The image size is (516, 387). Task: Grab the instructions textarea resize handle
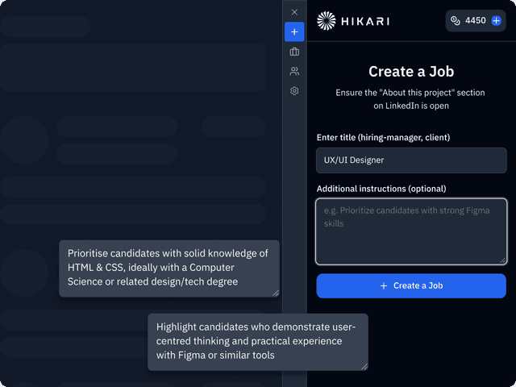[x=503, y=260]
